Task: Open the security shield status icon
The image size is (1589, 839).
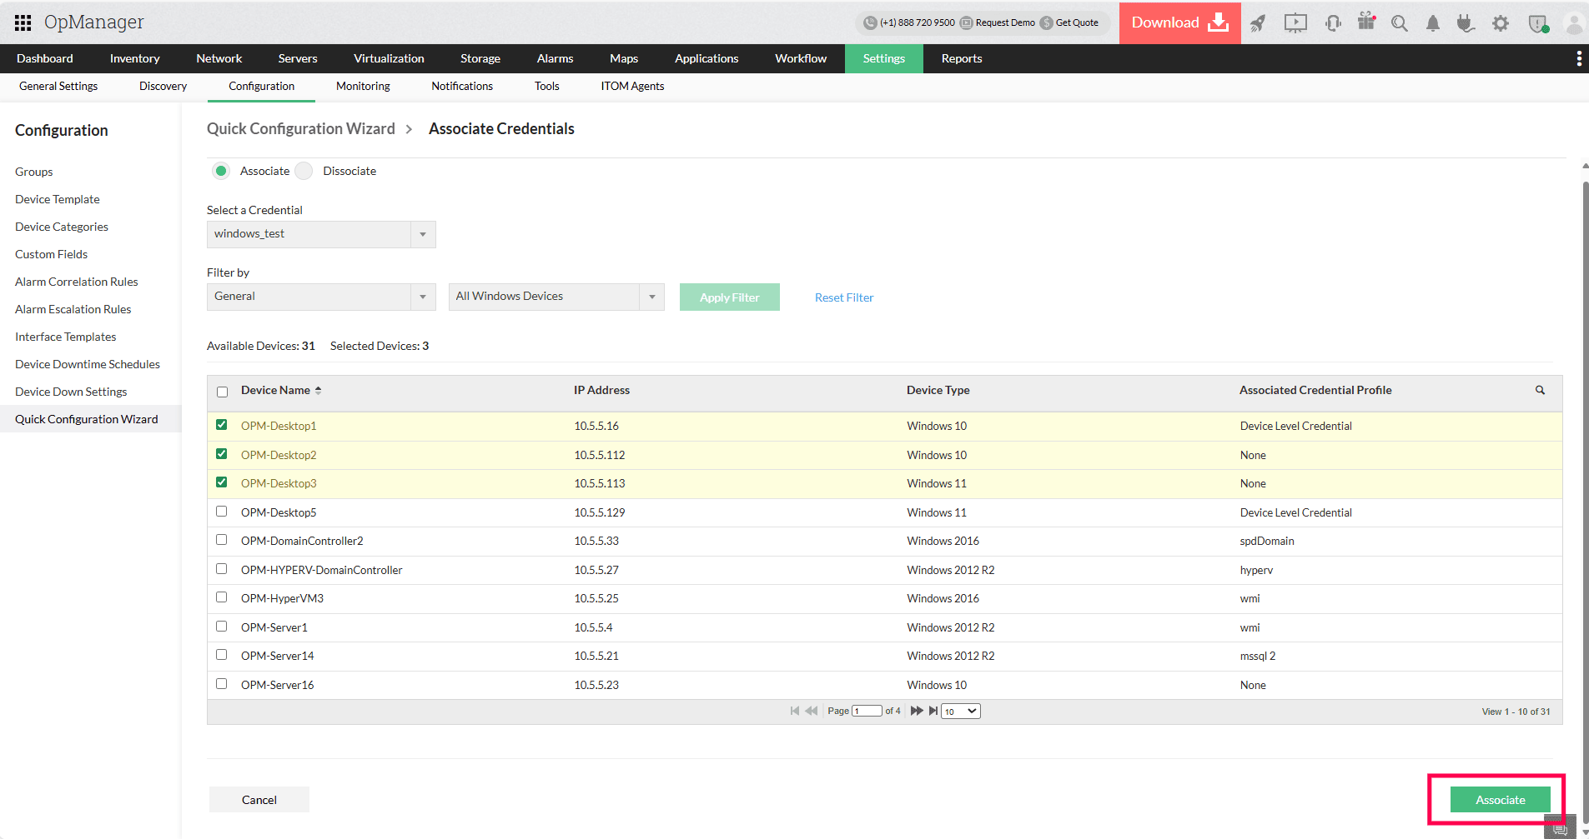Action: tap(1537, 23)
